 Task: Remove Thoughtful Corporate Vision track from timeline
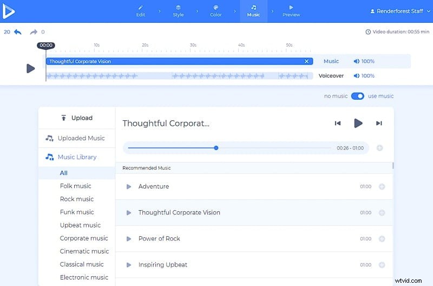click(307, 62)
